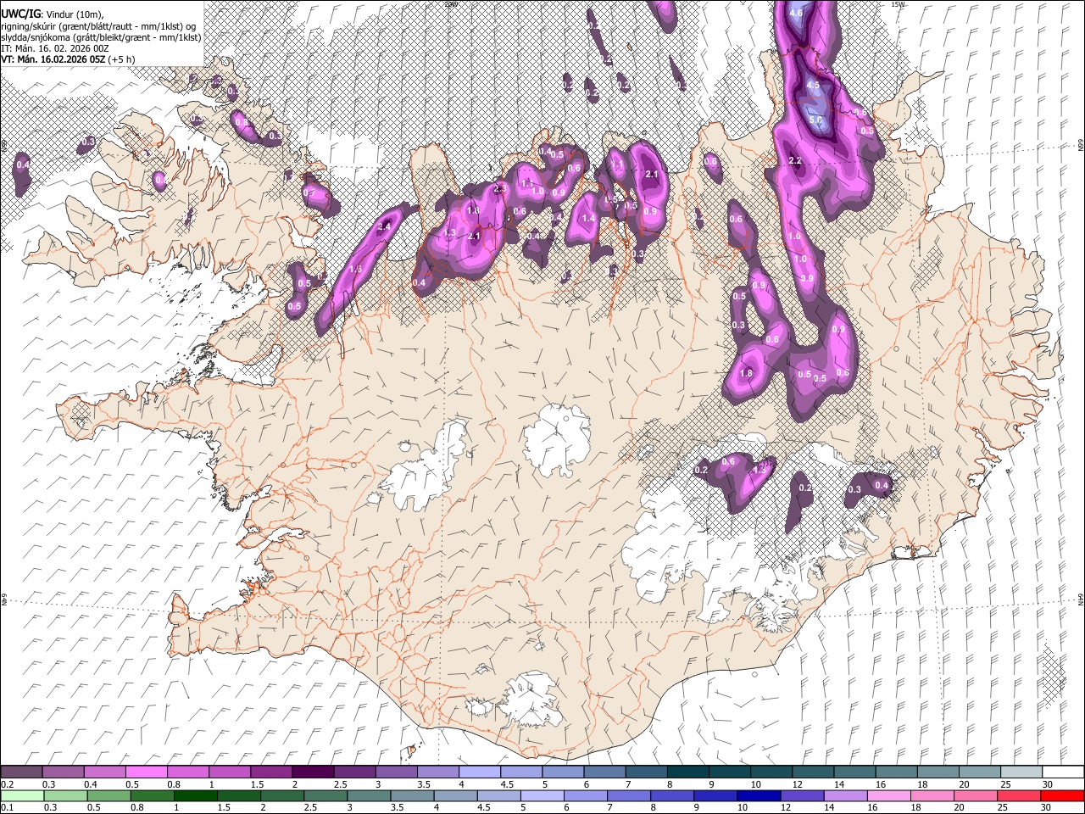Click the bright magenta 0.5–0.8 swatch in upper legend

[146, 772]
